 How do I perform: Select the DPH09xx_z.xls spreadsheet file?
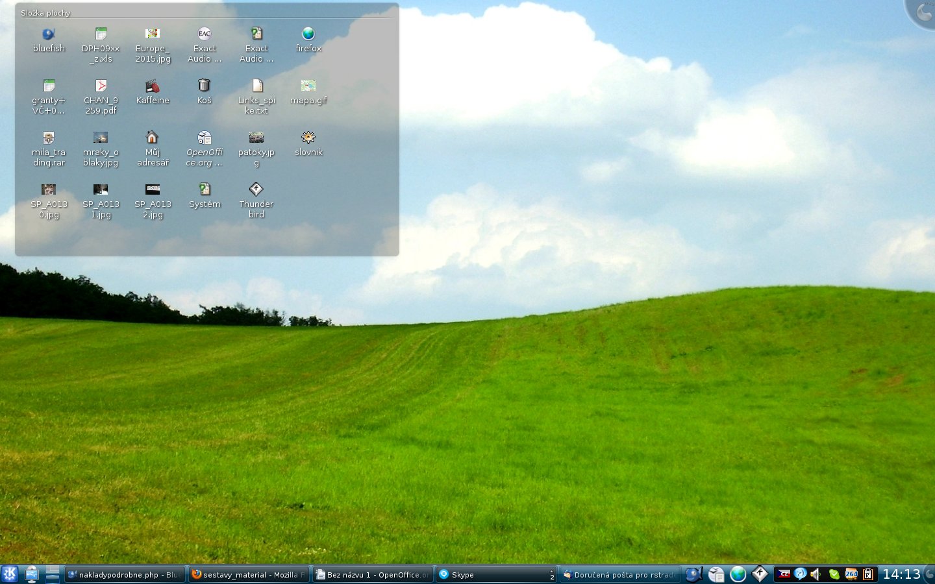tap(101, 45)
